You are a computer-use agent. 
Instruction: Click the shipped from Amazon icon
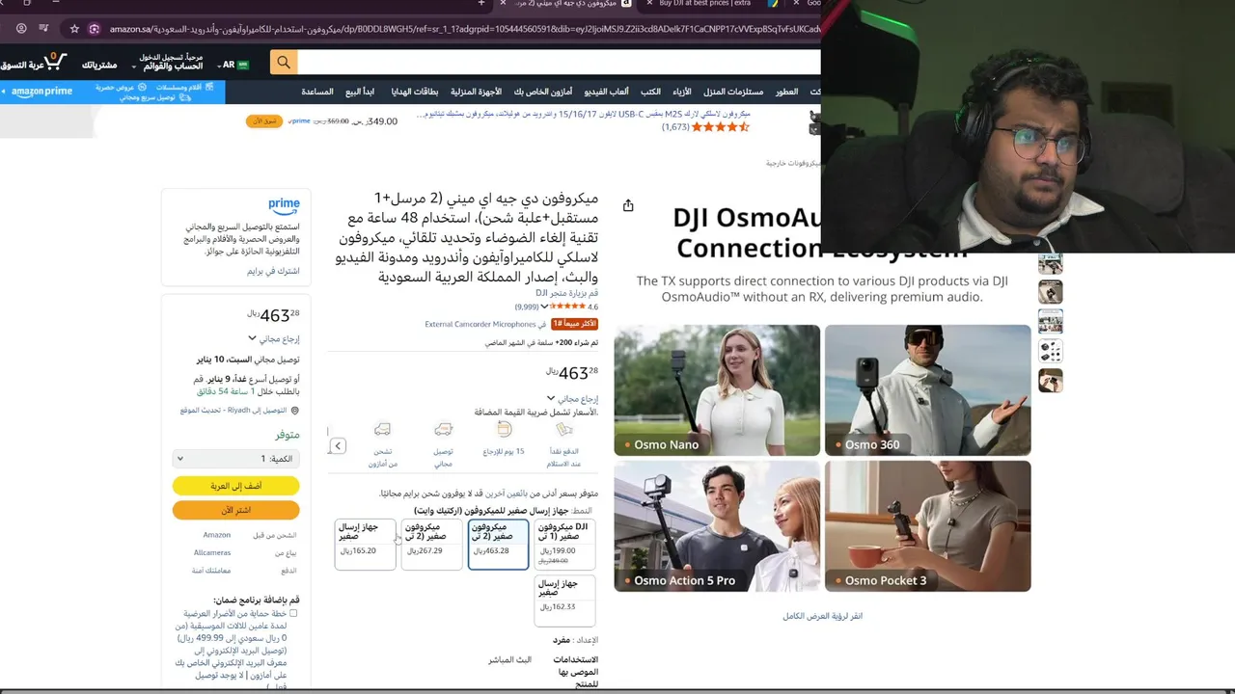point(382,429)
